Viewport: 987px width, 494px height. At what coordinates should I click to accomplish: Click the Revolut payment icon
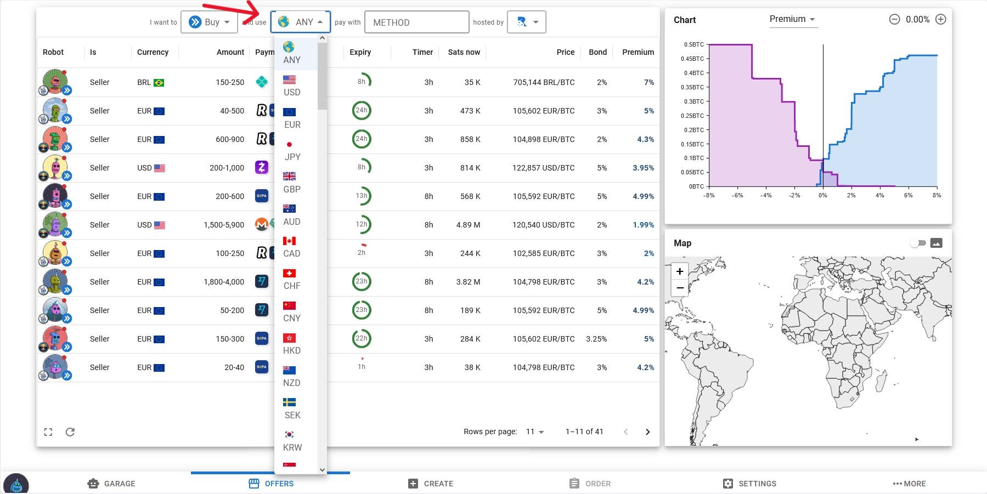point(262,111)
